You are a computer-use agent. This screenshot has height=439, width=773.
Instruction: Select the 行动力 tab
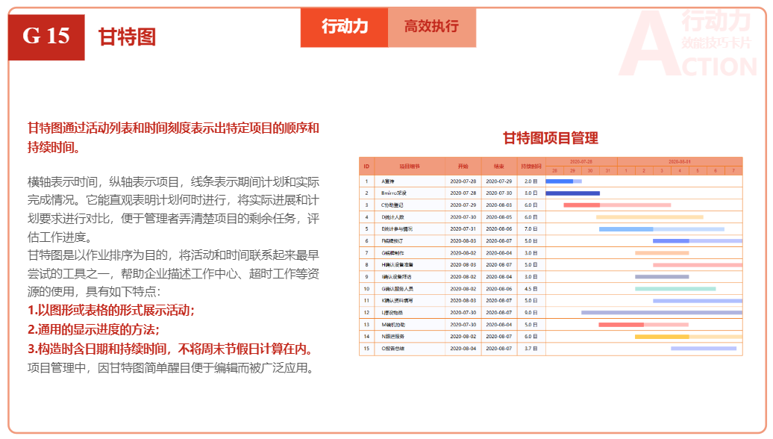pos(344,27)
